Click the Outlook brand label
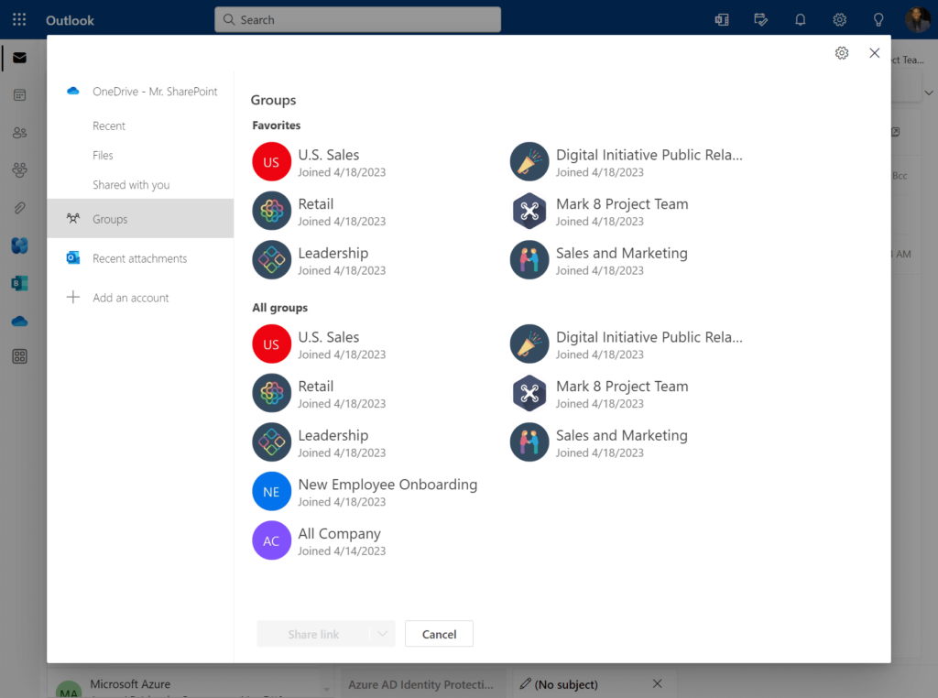Viewport: 938px width, 698px height. pos(70,20)
